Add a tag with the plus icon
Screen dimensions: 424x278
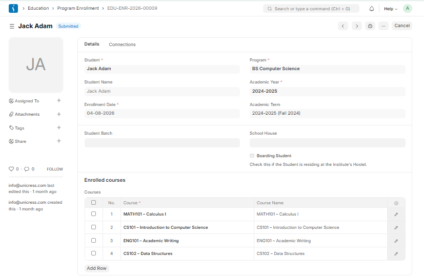[x=58, y=127]
